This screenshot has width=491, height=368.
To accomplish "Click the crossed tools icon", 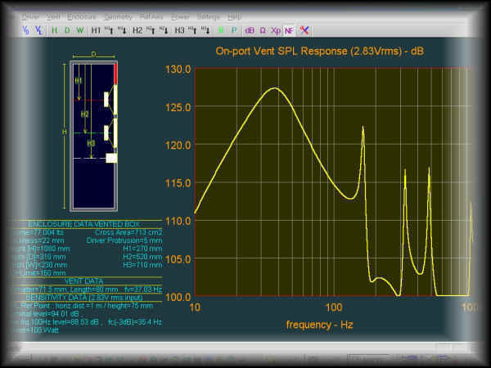I will 304,30.
